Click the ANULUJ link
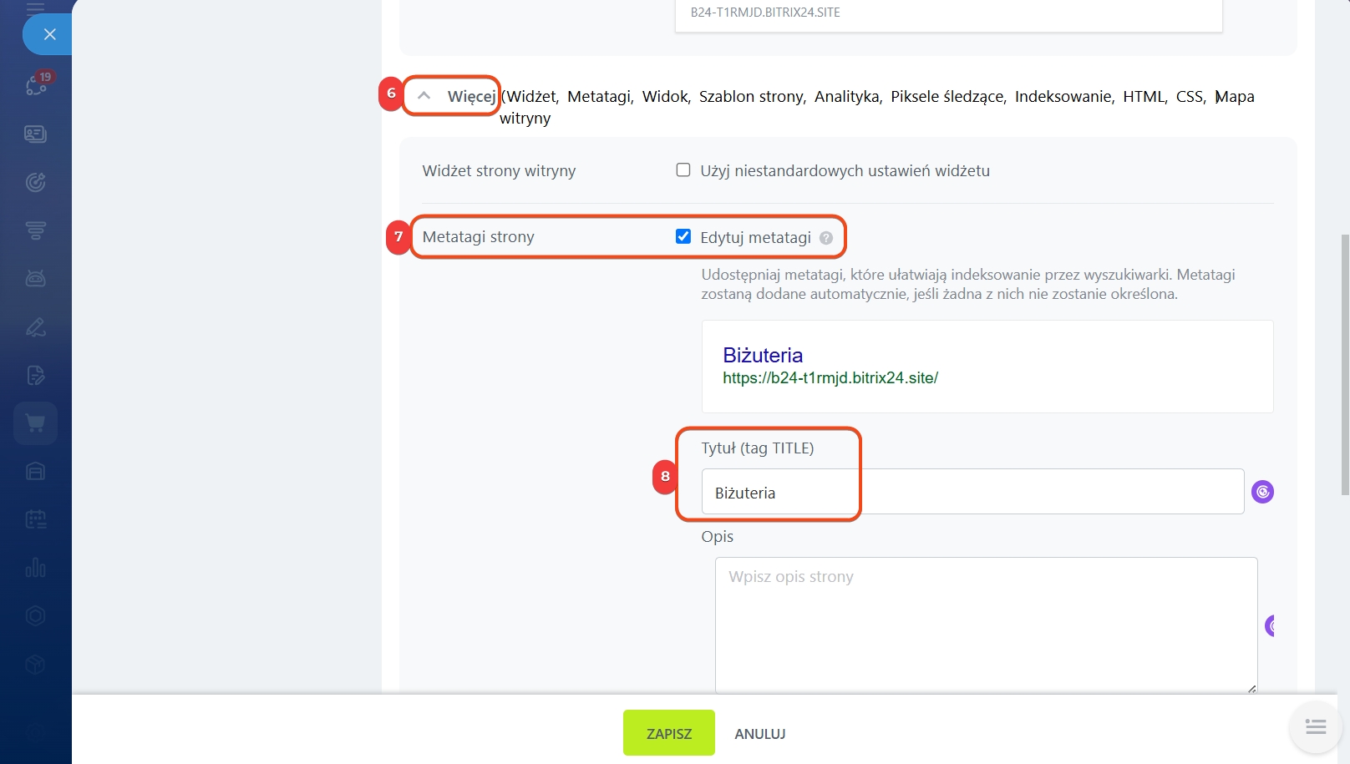The image size is (1350, 764). [x=759, y=734]
